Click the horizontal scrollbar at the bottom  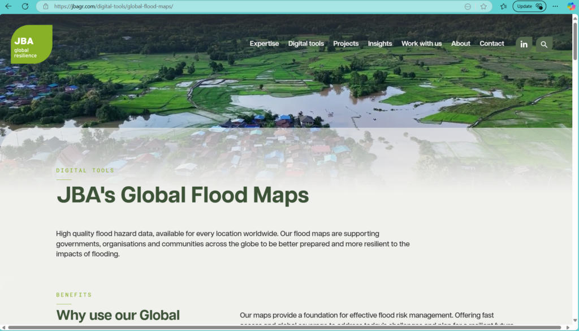pos(284,328)
